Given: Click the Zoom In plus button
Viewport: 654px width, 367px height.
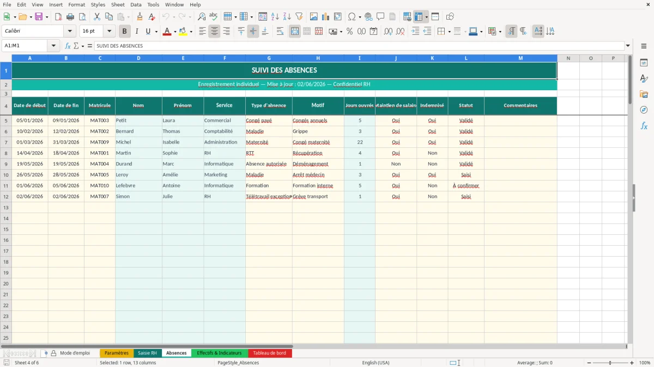Looking at the screenshot, I should point(632,363).
